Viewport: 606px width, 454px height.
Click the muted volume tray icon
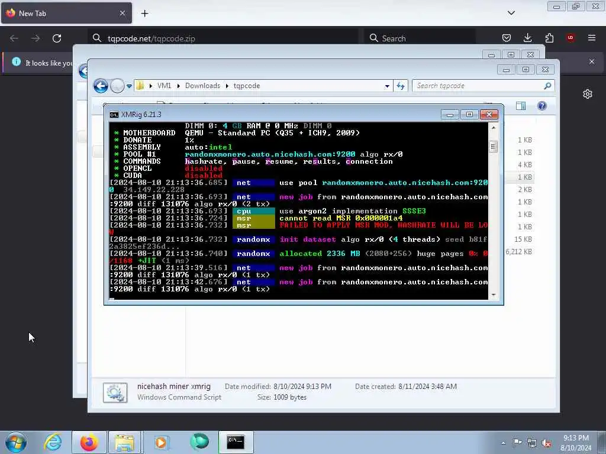tap(546, 443)
